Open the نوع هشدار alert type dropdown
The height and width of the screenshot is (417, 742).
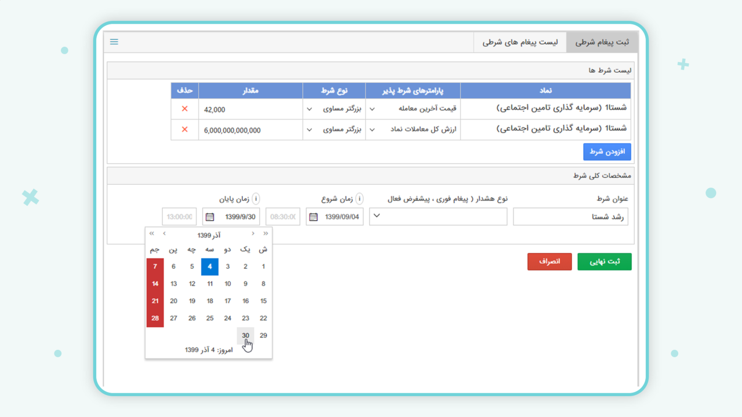376,216
